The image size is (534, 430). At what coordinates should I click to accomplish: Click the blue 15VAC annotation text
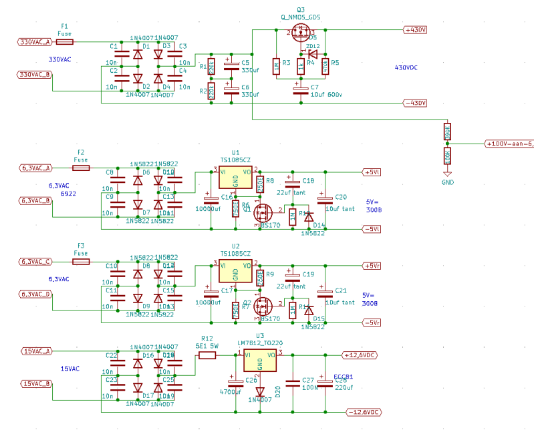pyautogui.click(x=70, y=369)
